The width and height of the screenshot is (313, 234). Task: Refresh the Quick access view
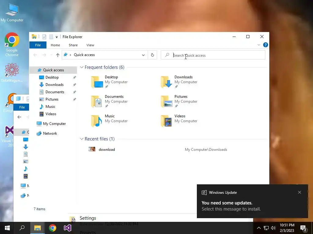153,55
